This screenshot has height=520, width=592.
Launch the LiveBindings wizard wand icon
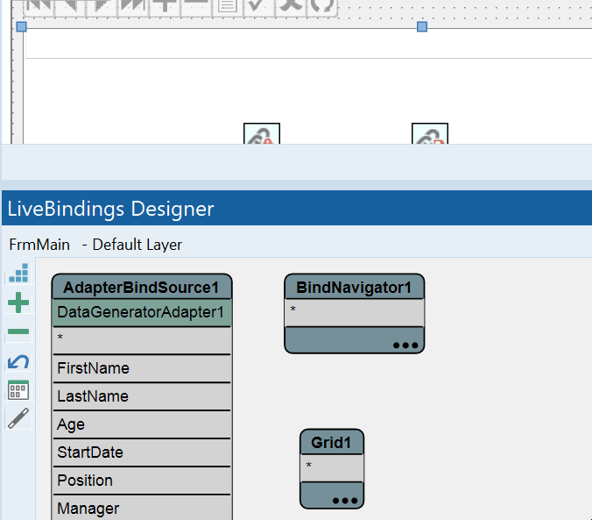click(x=18, y=418)
